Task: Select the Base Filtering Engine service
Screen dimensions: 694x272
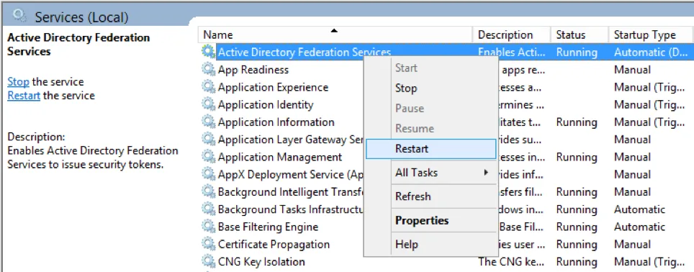Action: [269, 227]
